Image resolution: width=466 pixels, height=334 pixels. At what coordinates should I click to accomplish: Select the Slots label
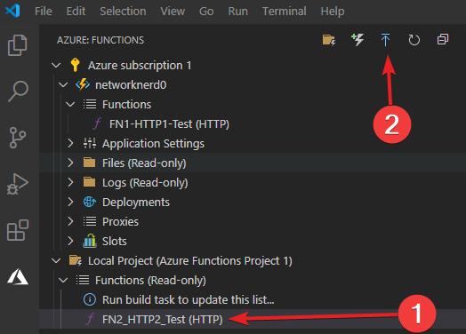coord(115,241)
